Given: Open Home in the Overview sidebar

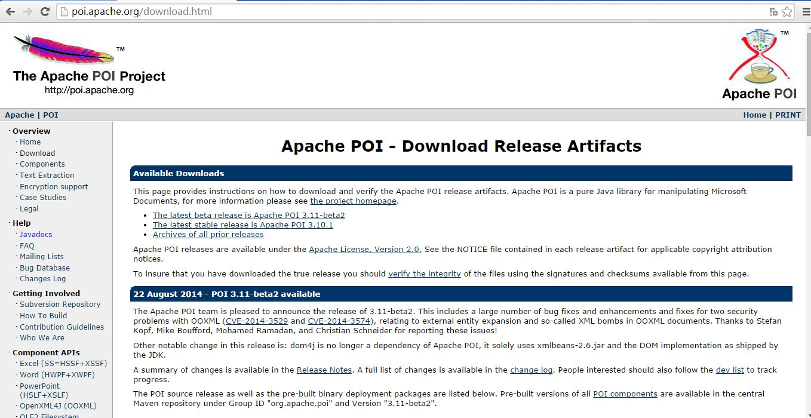Looking at the screenshot, I should [30, 142].
